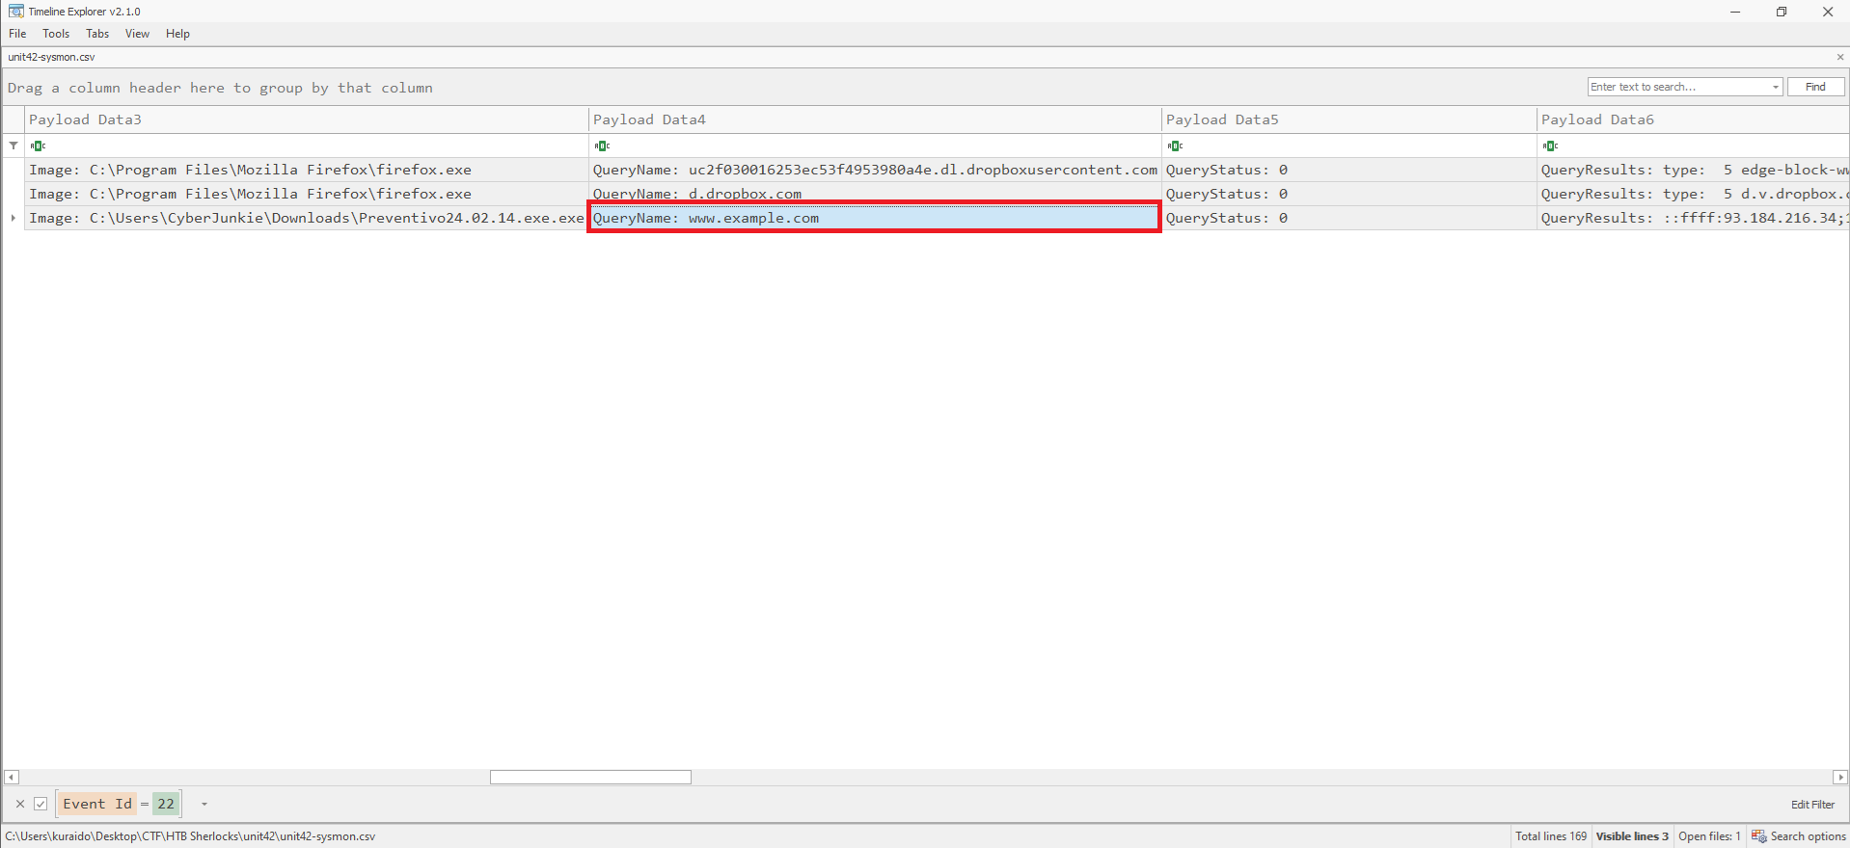Open the Tabs menu
The width and height of the screenshot is (1850, 848).
(x=97, y=34)
